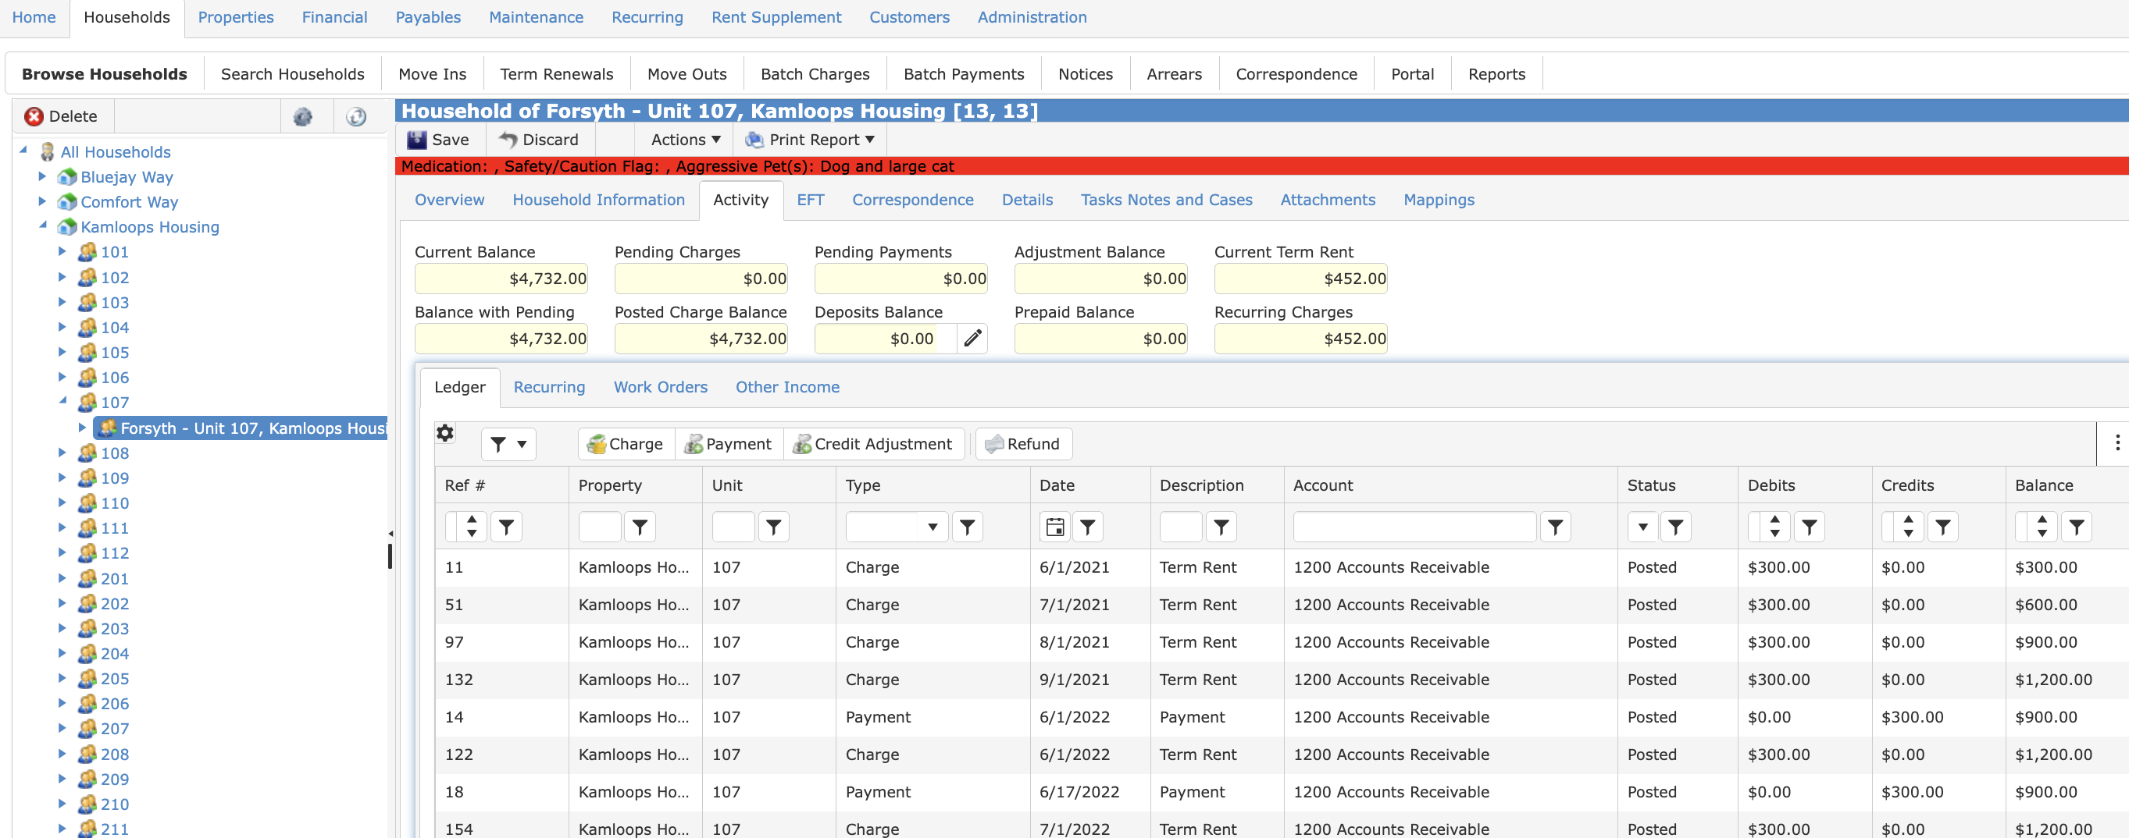Click the Discard undo arrow icon
Viewport: 2129px width, 838px height.
508,140
